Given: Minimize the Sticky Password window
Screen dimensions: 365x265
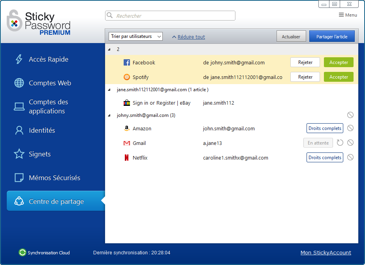Looking at the screenshot, I should pyautogui.click(x=324, y=4).
